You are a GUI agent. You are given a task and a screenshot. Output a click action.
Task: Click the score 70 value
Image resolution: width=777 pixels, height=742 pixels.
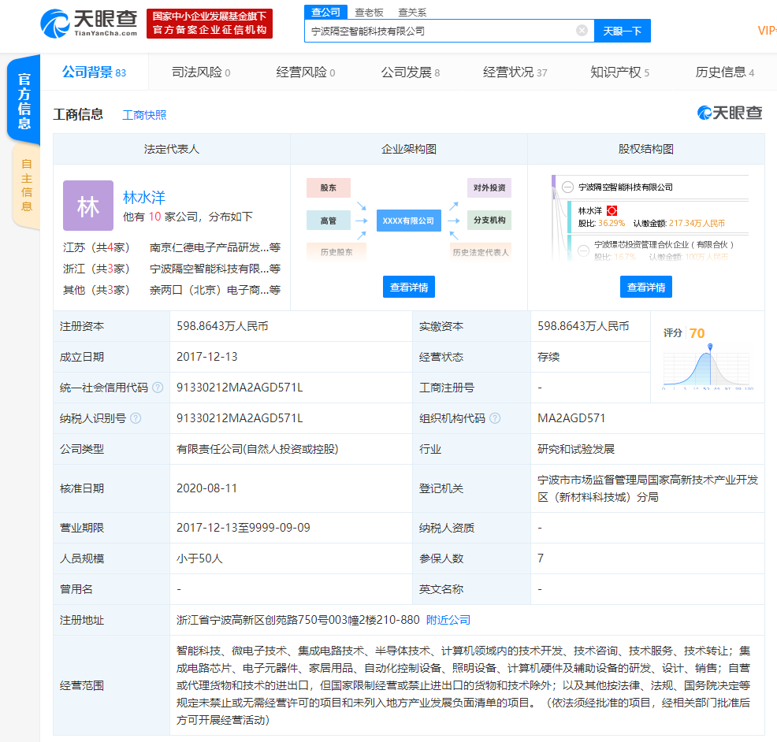[697, 333]
